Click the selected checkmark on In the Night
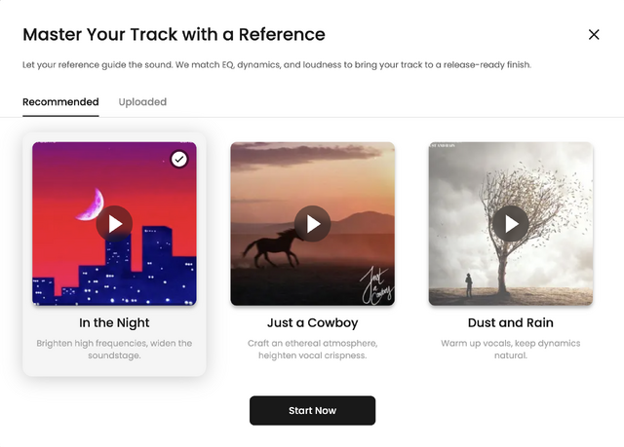 pyautogui.click(x=178, y=159)
